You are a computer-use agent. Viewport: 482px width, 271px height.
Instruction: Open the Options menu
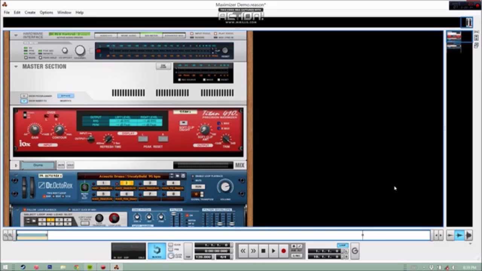[46, 12]
